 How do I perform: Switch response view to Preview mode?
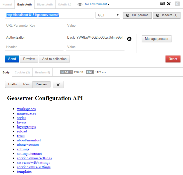[x=41, y=84]
